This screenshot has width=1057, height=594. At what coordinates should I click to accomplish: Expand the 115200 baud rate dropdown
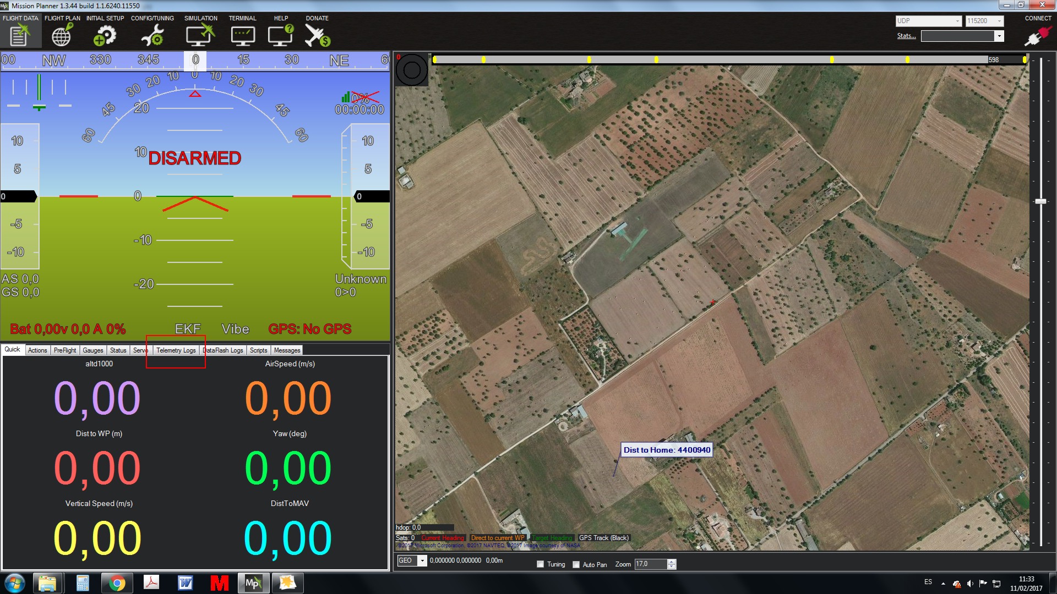click(x=999, y=21)
